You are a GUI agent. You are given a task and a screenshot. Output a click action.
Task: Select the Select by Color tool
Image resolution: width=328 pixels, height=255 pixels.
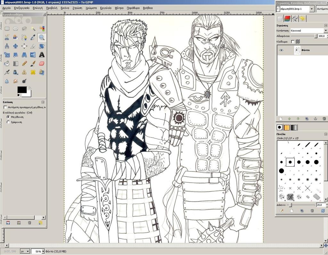pyautogui.click(x=42, y=29)
